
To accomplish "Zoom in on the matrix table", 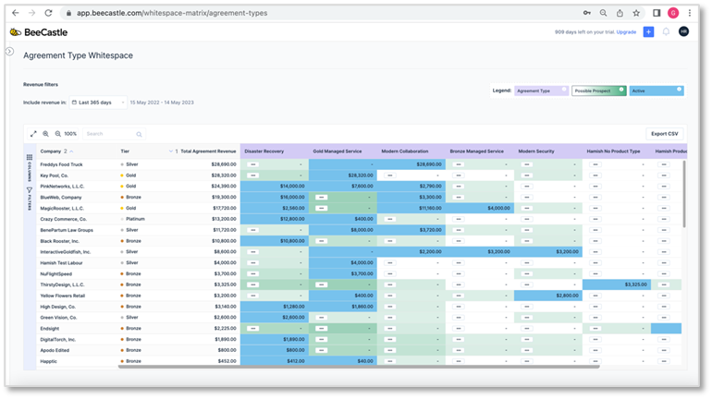I will [x=46, y=134].
